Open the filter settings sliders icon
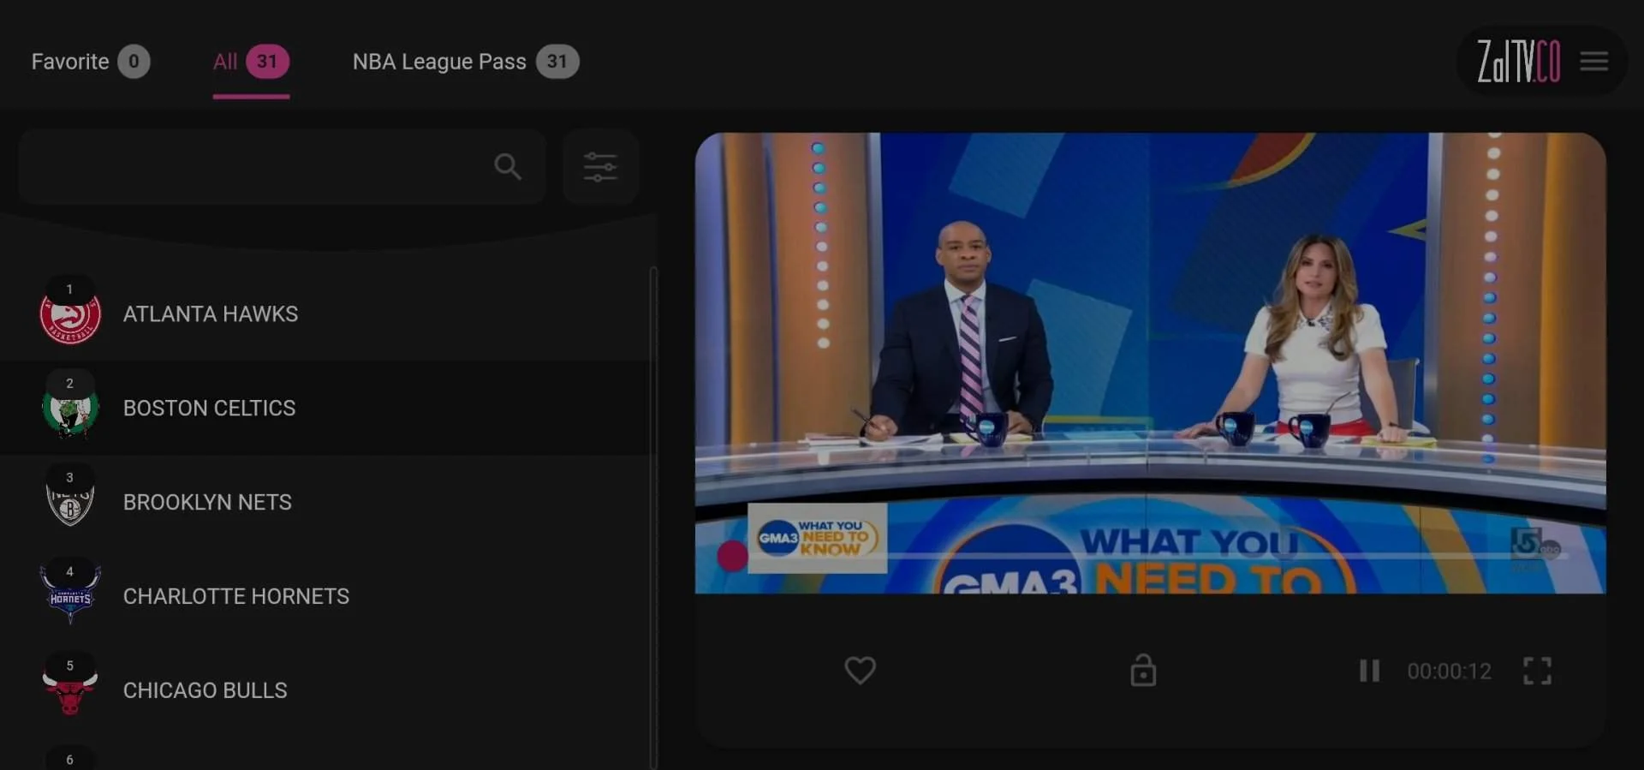 600,166
